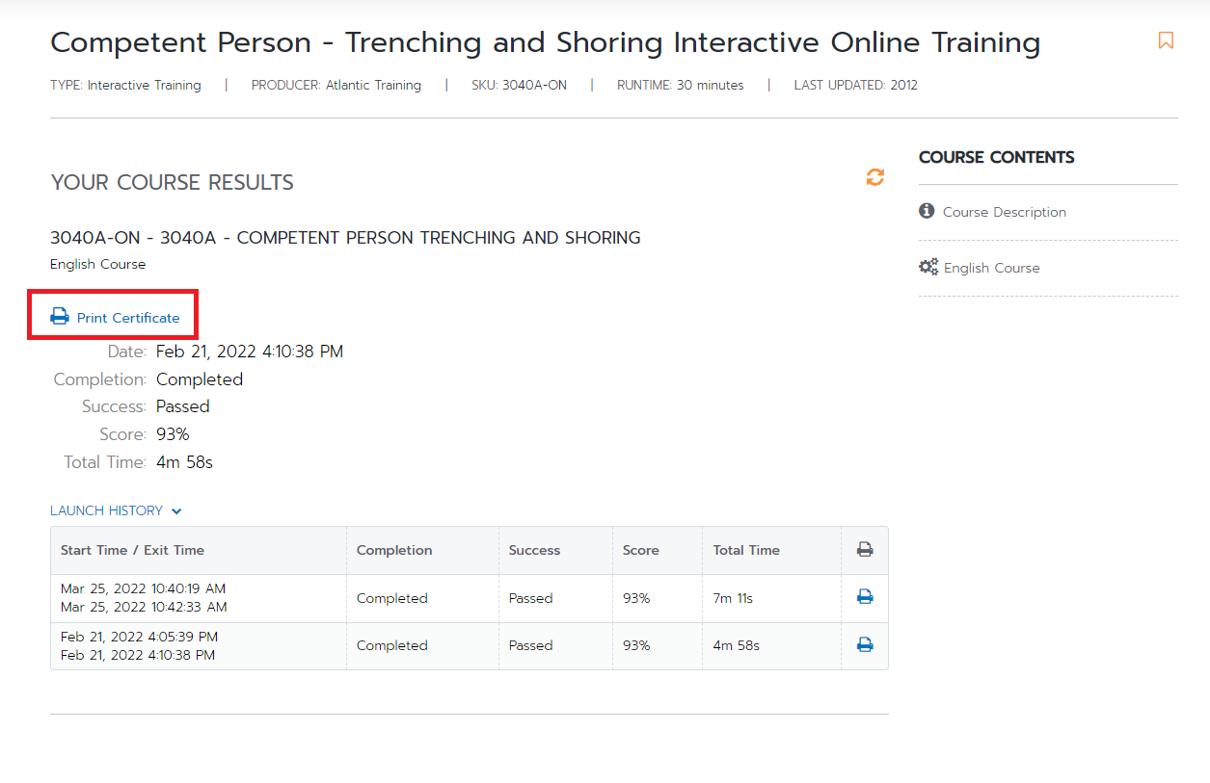Click the English Course label under the course subtitle
This screenshot has width=1210, height=783.
[x=97, y=264]
